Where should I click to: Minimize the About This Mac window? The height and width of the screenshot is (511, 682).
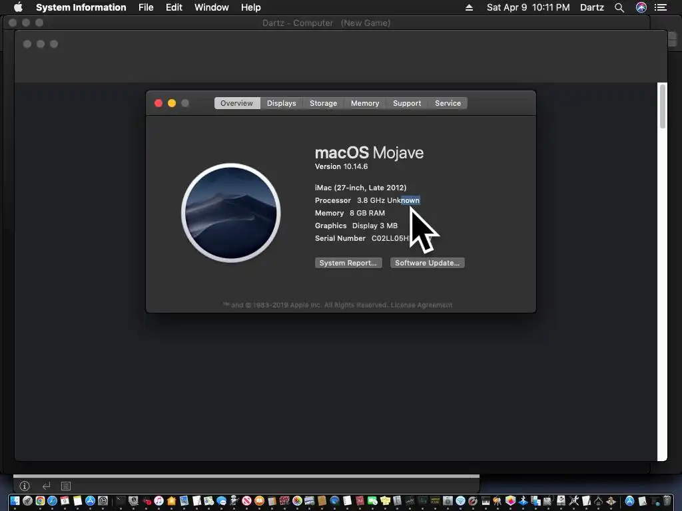click(172, 103)
